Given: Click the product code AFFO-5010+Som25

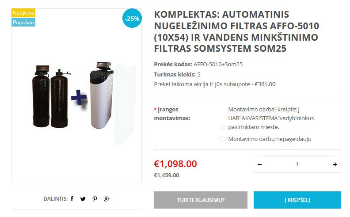Looking at the screenshot, I should (218, 64).
